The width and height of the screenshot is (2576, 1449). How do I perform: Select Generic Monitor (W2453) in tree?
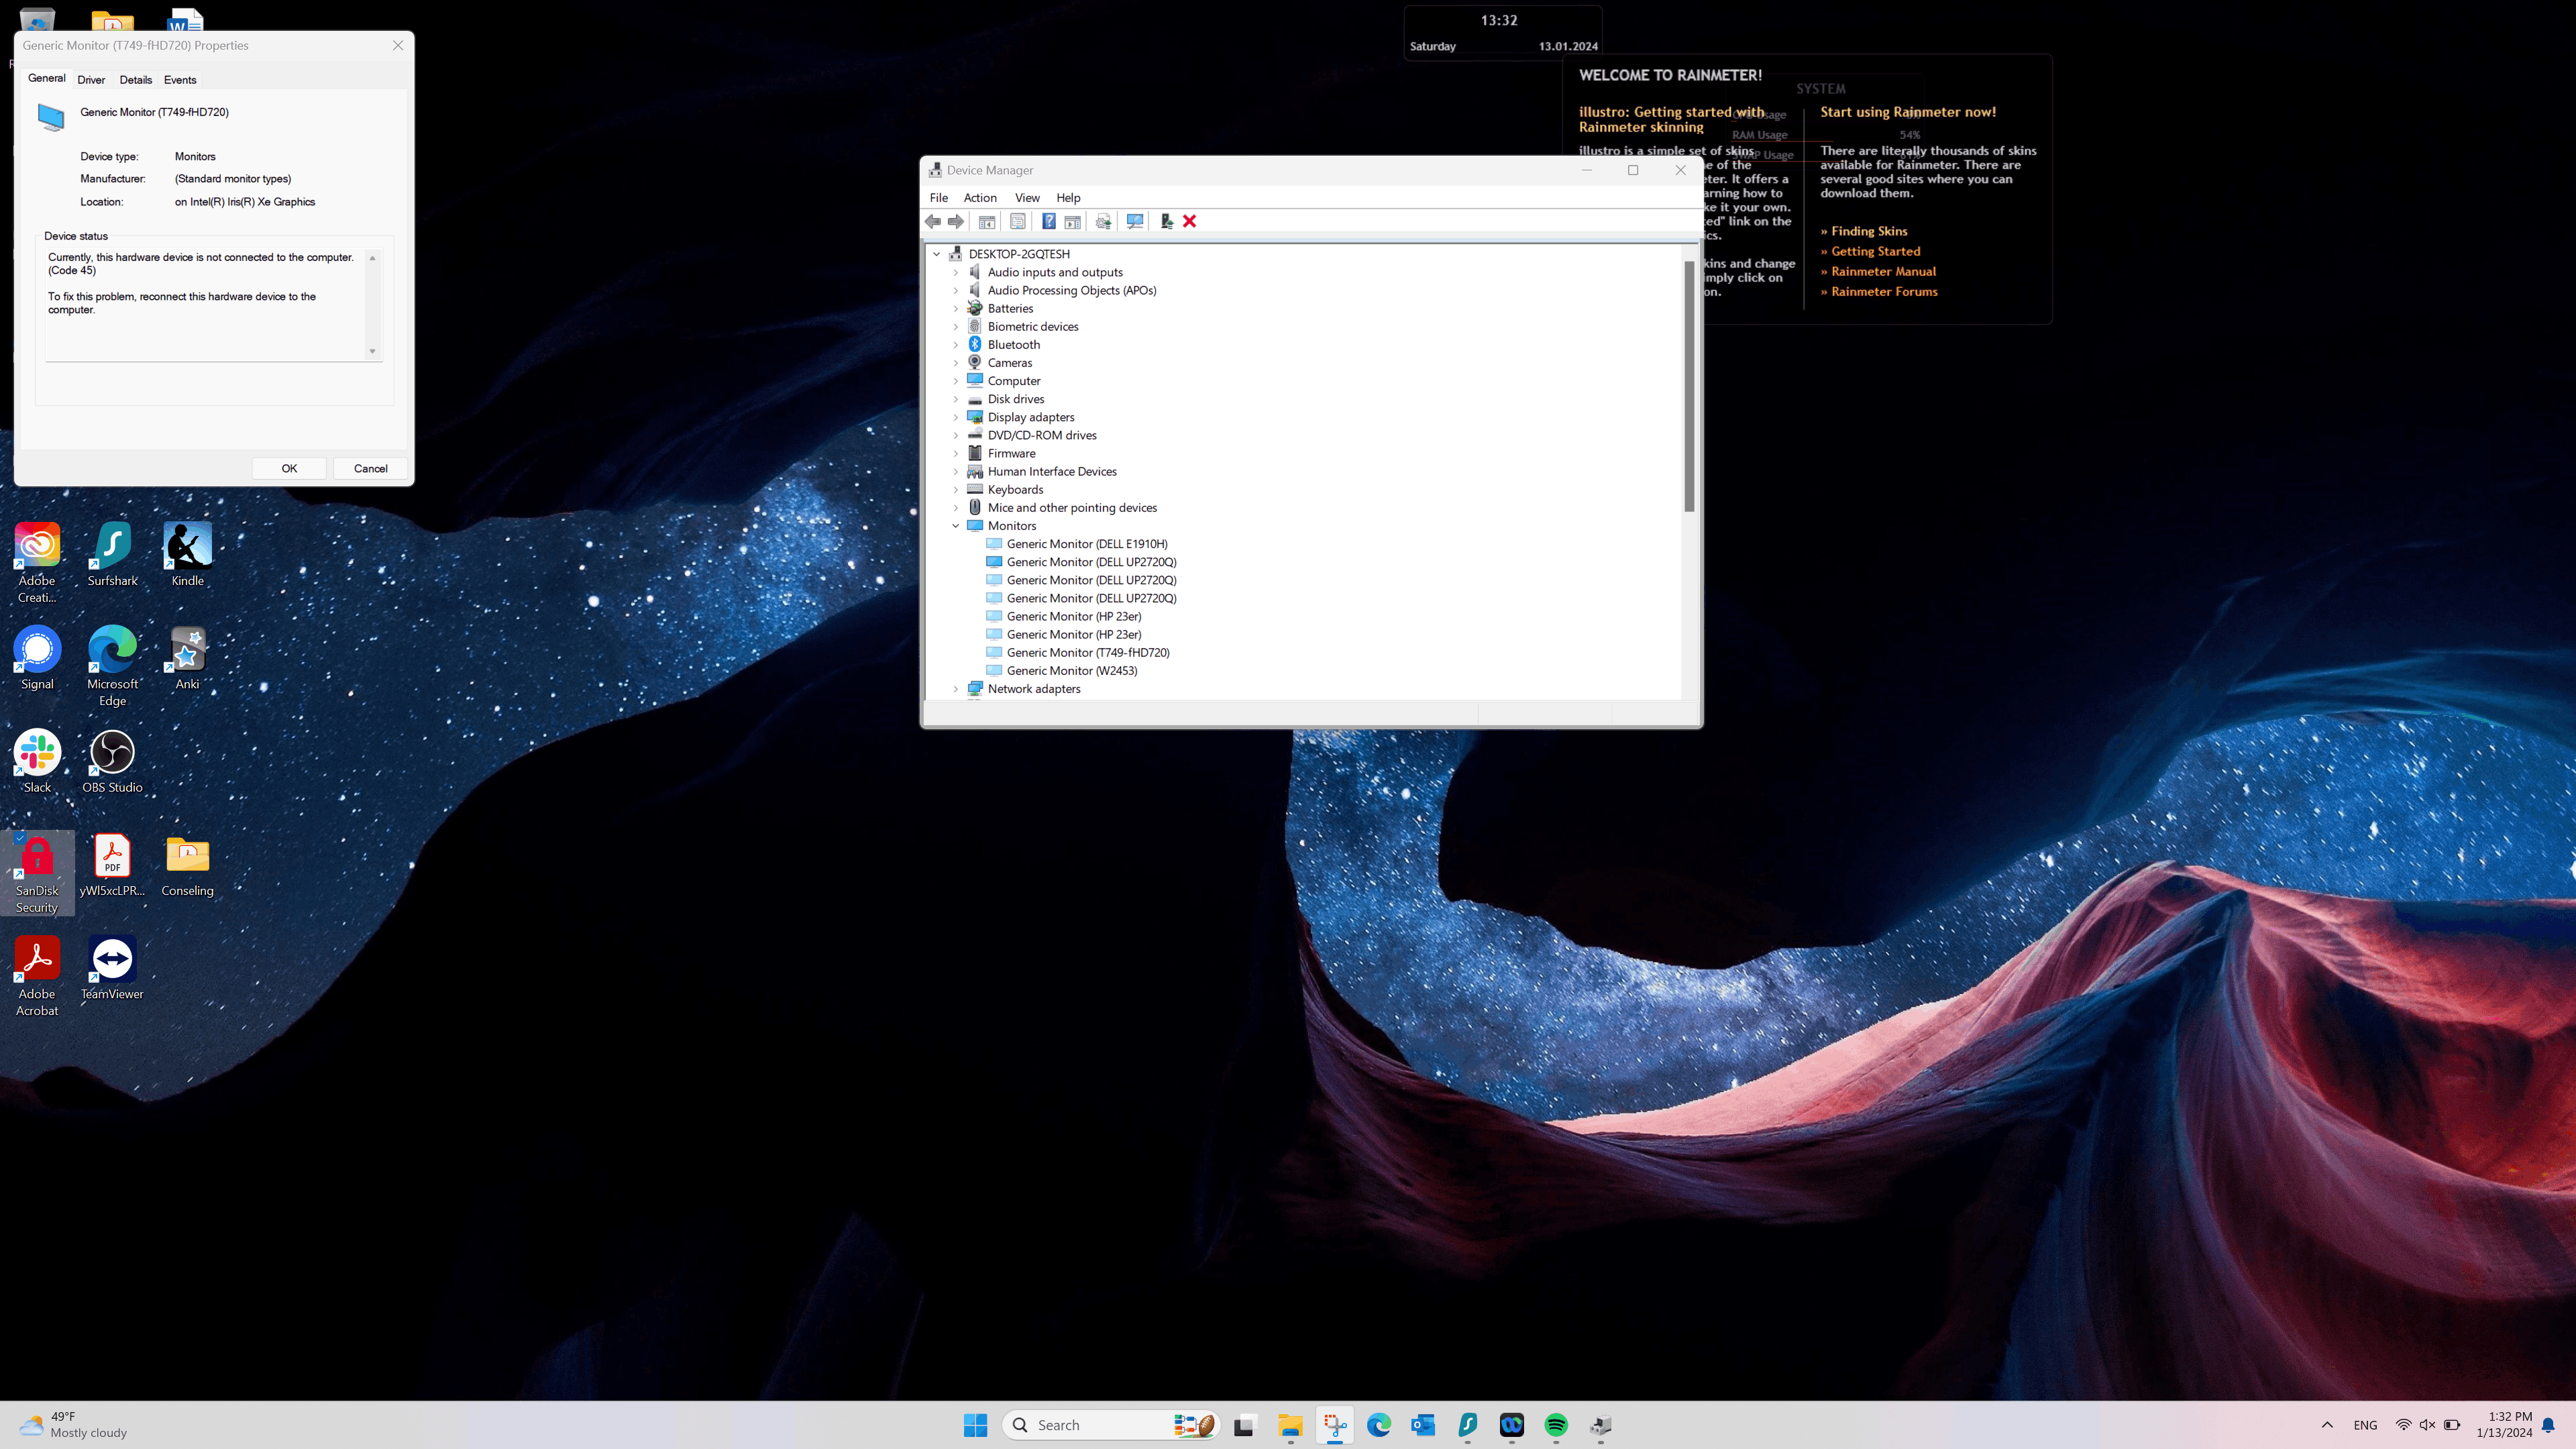click(1071, 671)
